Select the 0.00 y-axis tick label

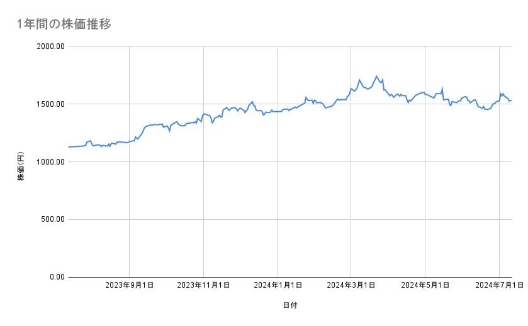click(55, 277)
